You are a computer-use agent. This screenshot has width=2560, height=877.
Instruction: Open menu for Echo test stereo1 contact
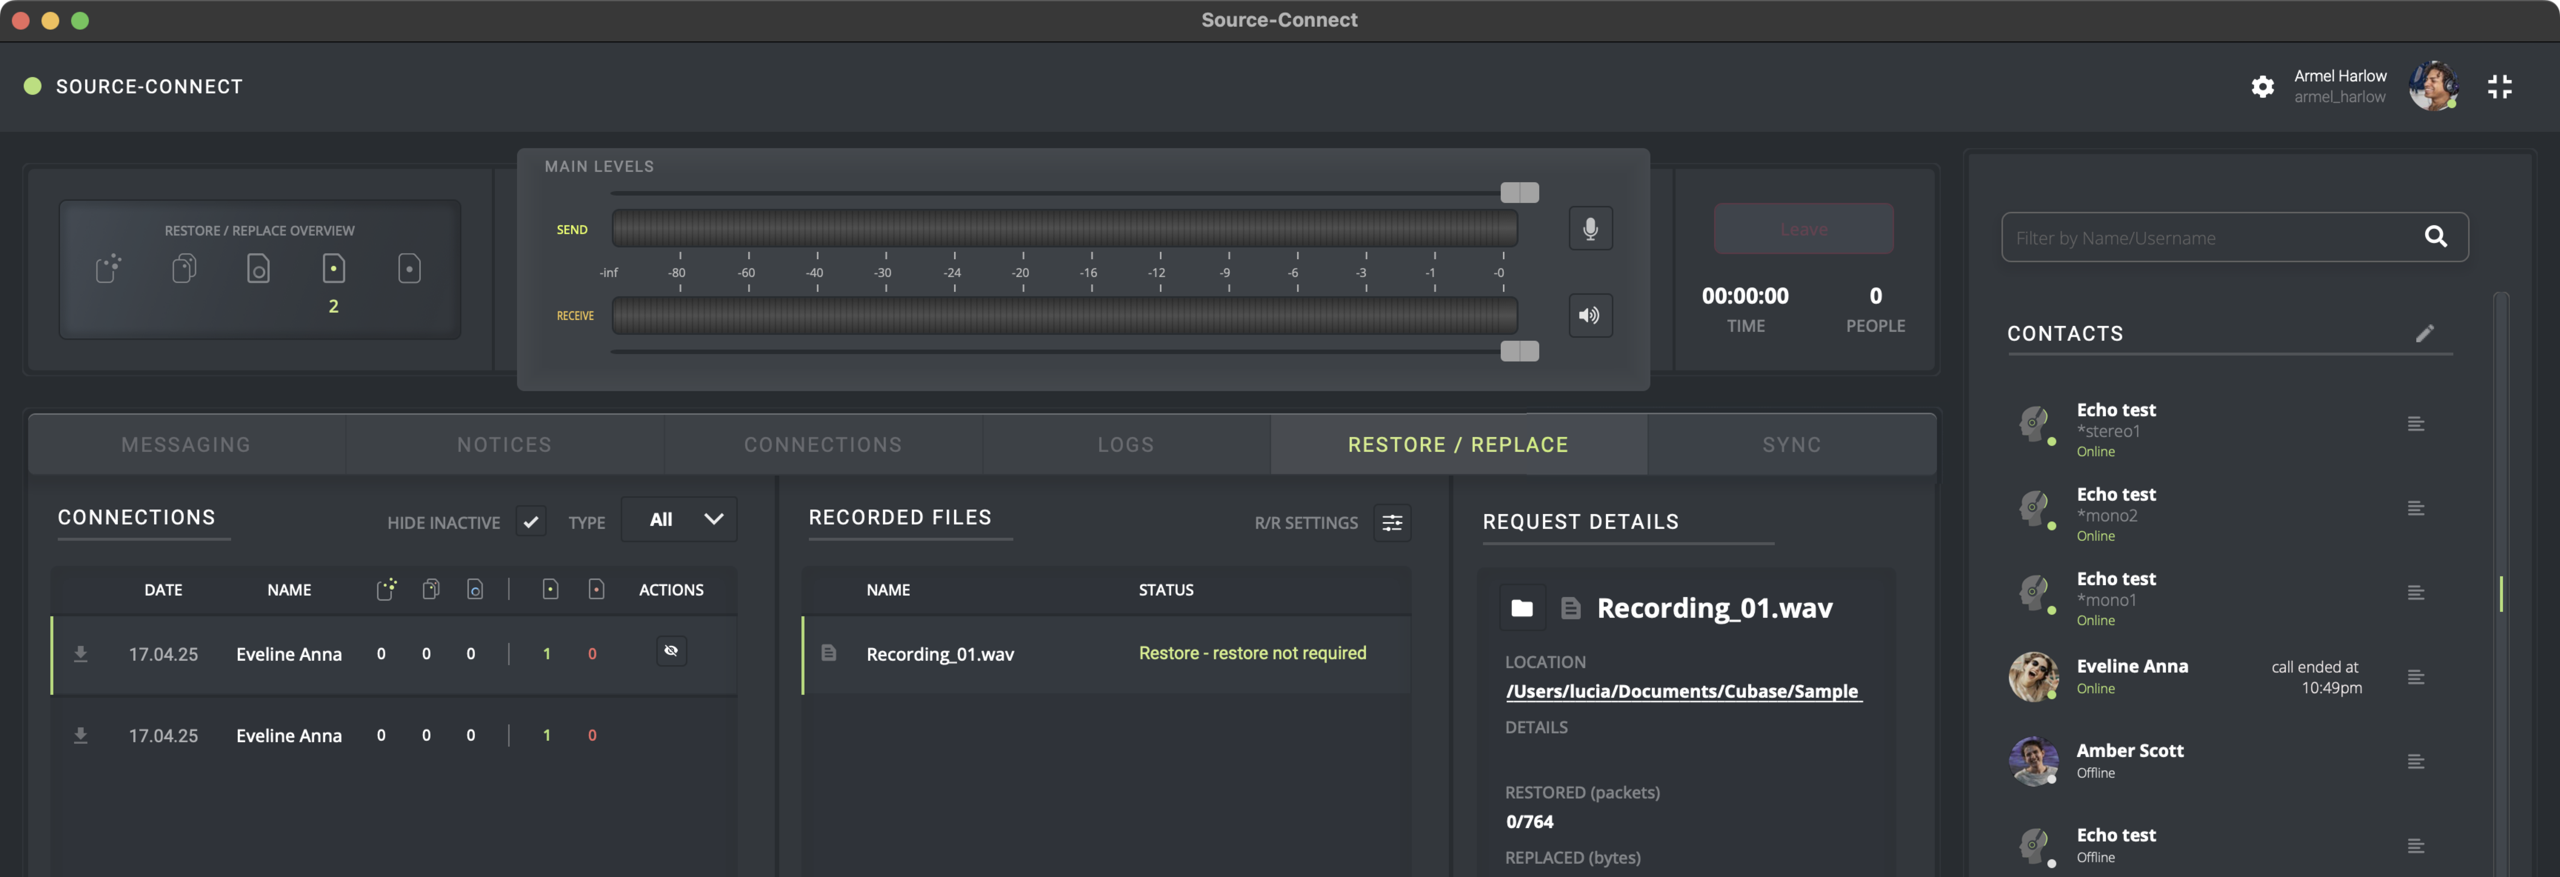tap(2416, 424)
